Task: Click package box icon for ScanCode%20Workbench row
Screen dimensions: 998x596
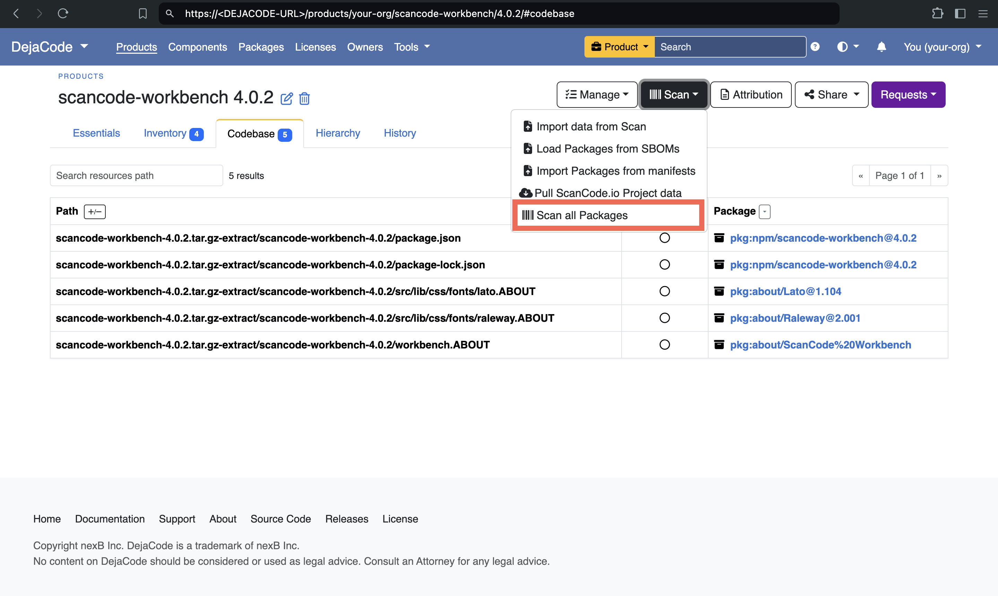Action: click(719, 345)
